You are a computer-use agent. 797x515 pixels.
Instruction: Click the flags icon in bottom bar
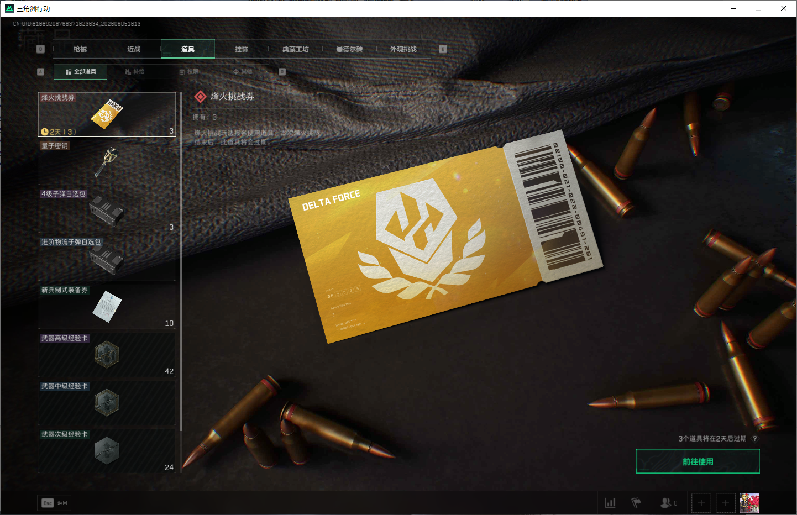coord(636,503)
